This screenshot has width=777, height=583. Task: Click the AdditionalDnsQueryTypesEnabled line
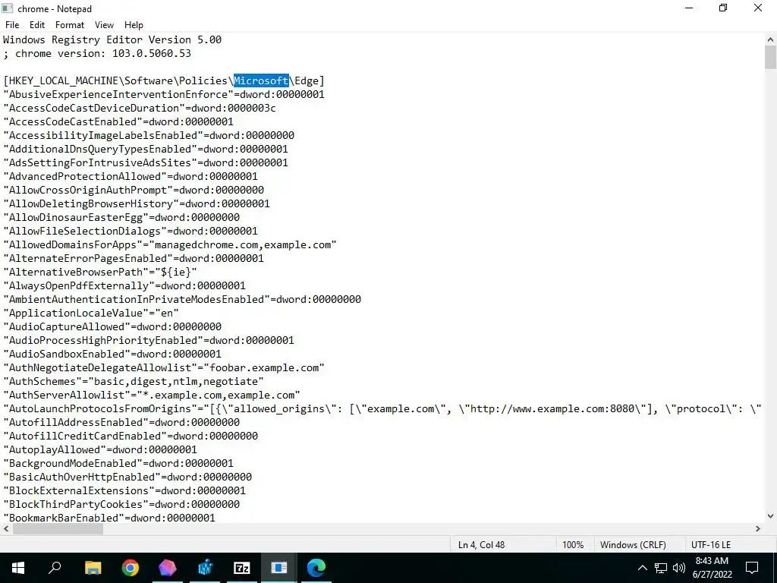click(146, 149)
